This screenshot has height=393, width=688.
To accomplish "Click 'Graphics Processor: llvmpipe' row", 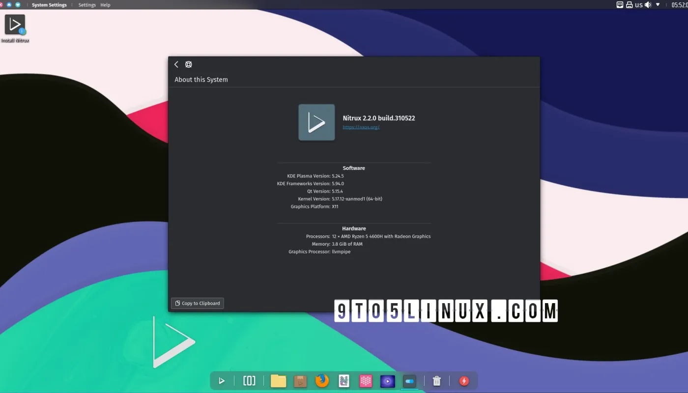I will click(319, 252).
